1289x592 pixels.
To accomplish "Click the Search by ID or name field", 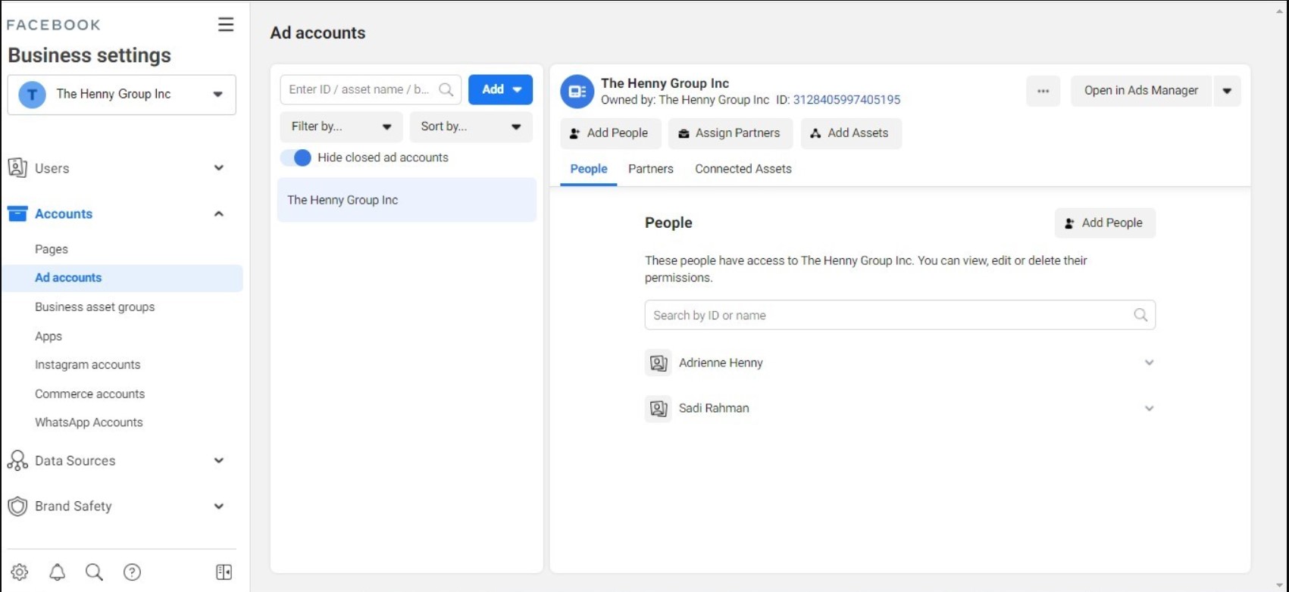I will tap(887, 315).
